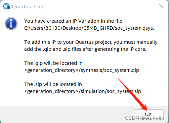
Task: Confirm the message with OK
Action: pyautogui.click(x=148, y=114)
